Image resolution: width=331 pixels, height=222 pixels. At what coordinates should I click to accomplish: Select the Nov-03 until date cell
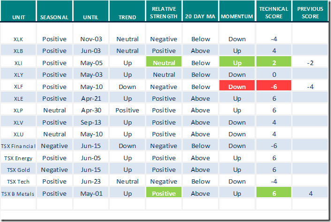coord(91,39)
